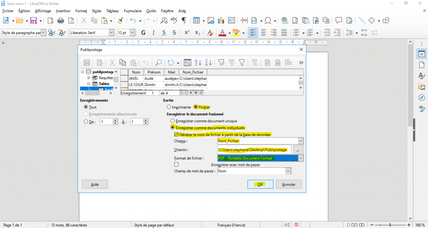Click the Underline S button
Viewport: 428px width, 228px height.
tap(164, 33)
